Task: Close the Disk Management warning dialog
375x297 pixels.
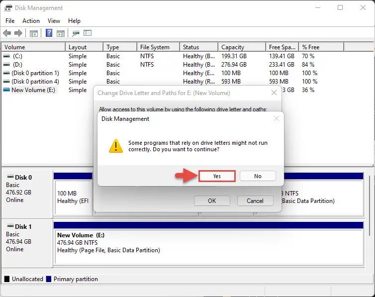Action: click(x=277, y=118)
